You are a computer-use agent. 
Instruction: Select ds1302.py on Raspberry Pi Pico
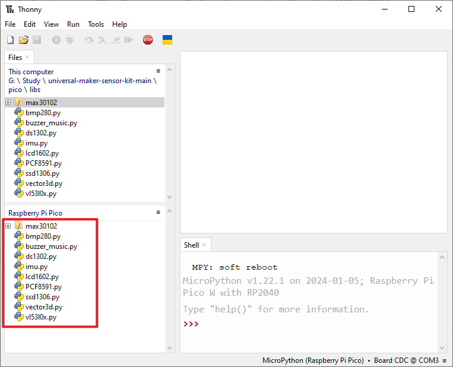click(x=41, y=257)
